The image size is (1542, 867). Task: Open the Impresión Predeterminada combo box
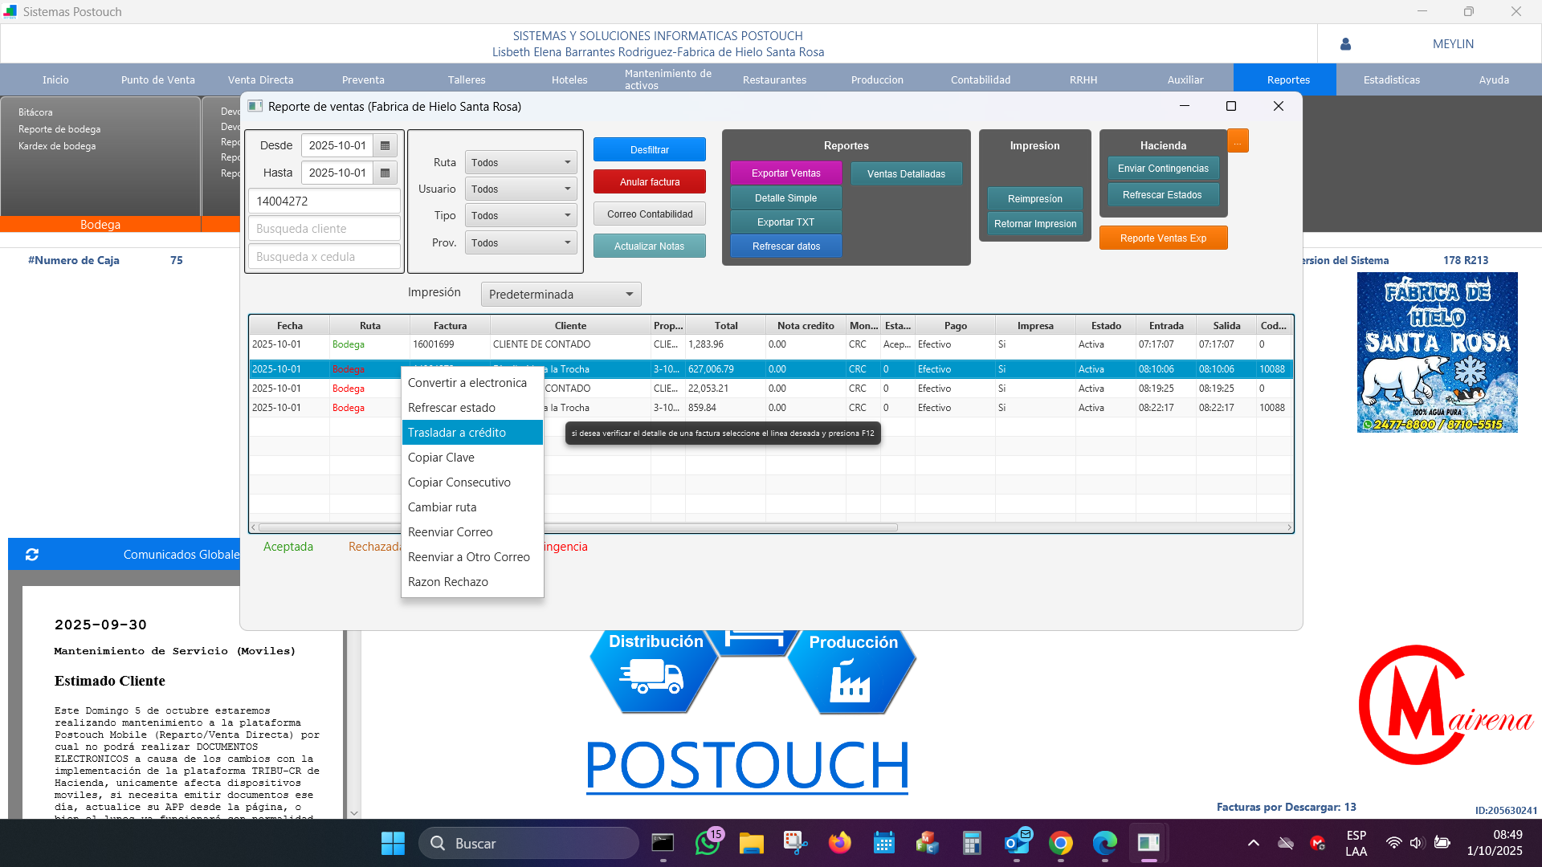561,295
